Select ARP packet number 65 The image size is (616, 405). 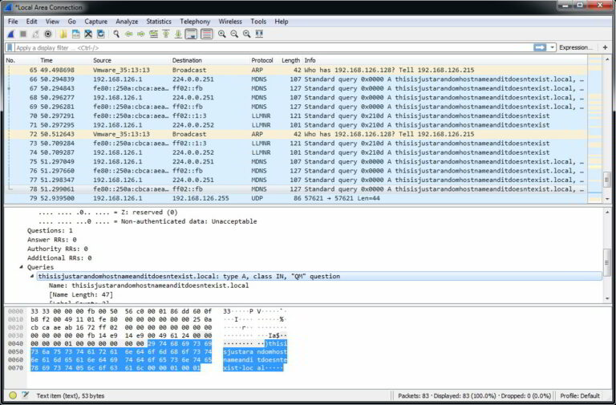click(x=296, y=70)
